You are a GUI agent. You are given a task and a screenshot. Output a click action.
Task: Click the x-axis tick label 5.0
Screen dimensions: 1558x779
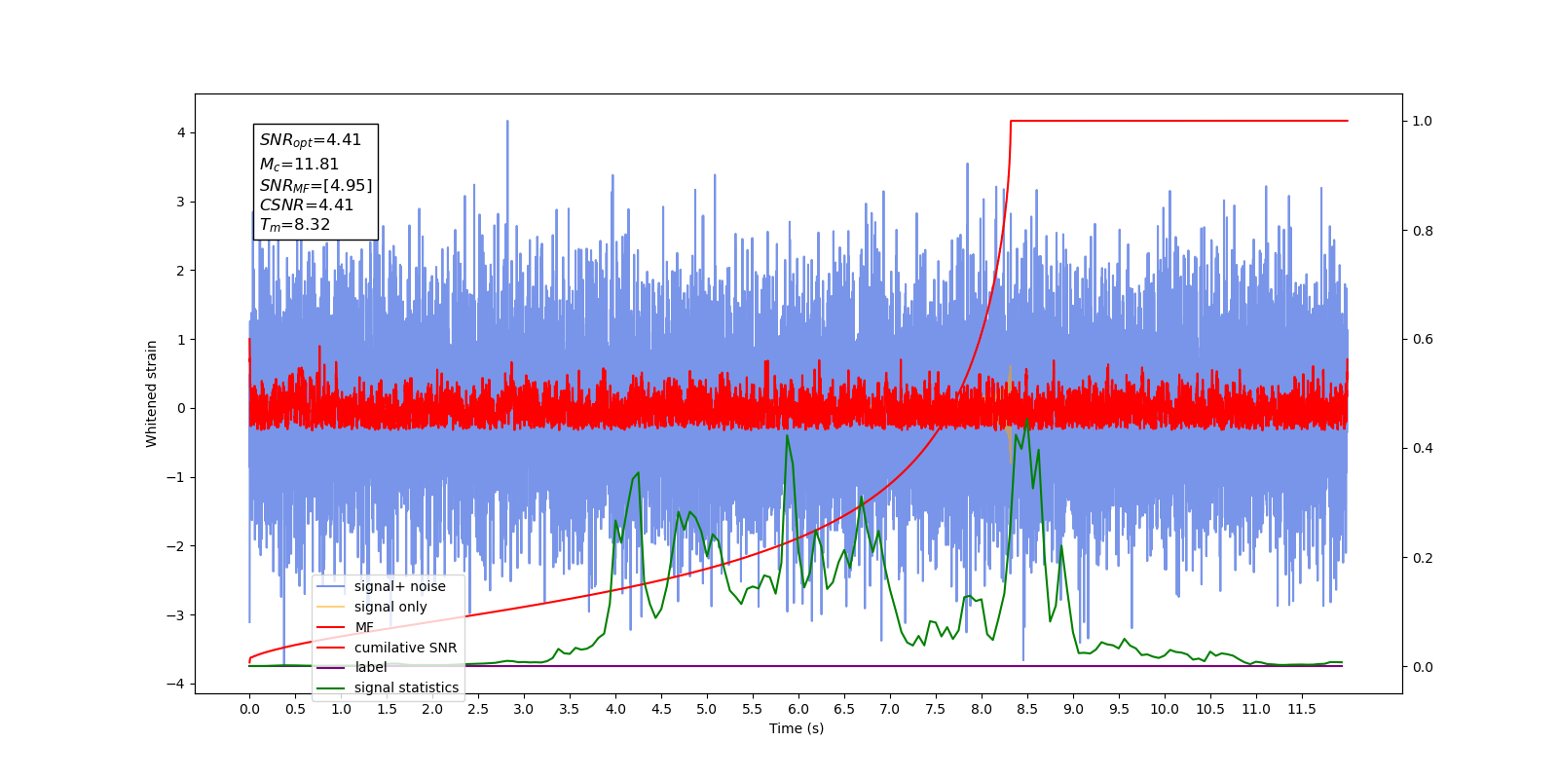coord(707,709)
